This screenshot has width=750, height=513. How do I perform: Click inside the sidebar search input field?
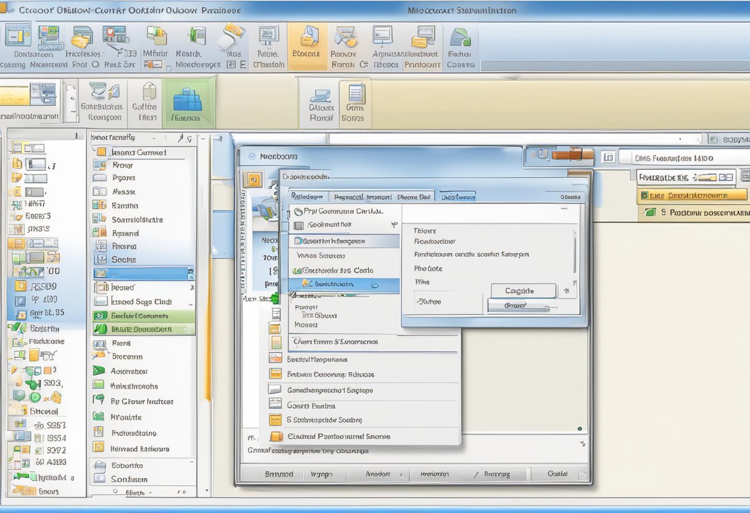(x=130, y=137)
